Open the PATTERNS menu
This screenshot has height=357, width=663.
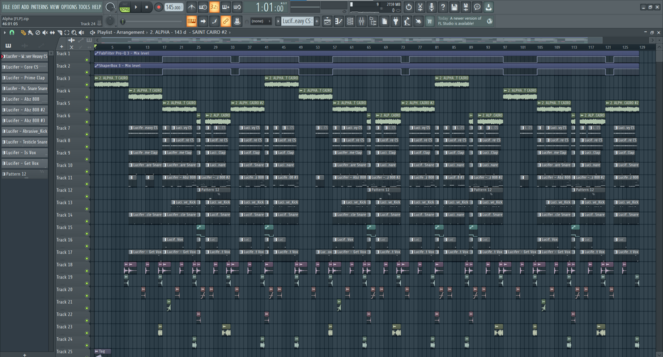(x=40, y=7)
